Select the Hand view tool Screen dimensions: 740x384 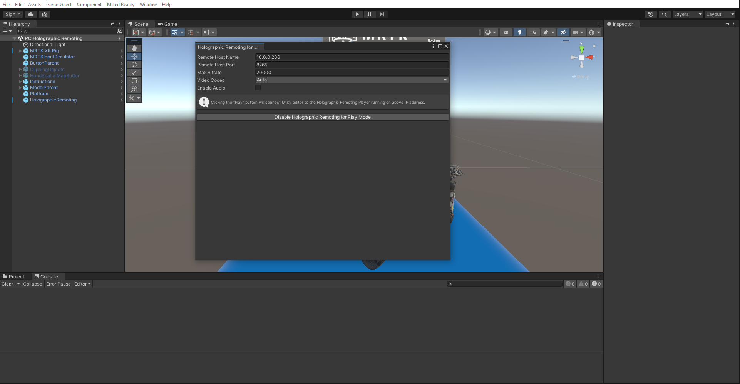click(134, 48)
